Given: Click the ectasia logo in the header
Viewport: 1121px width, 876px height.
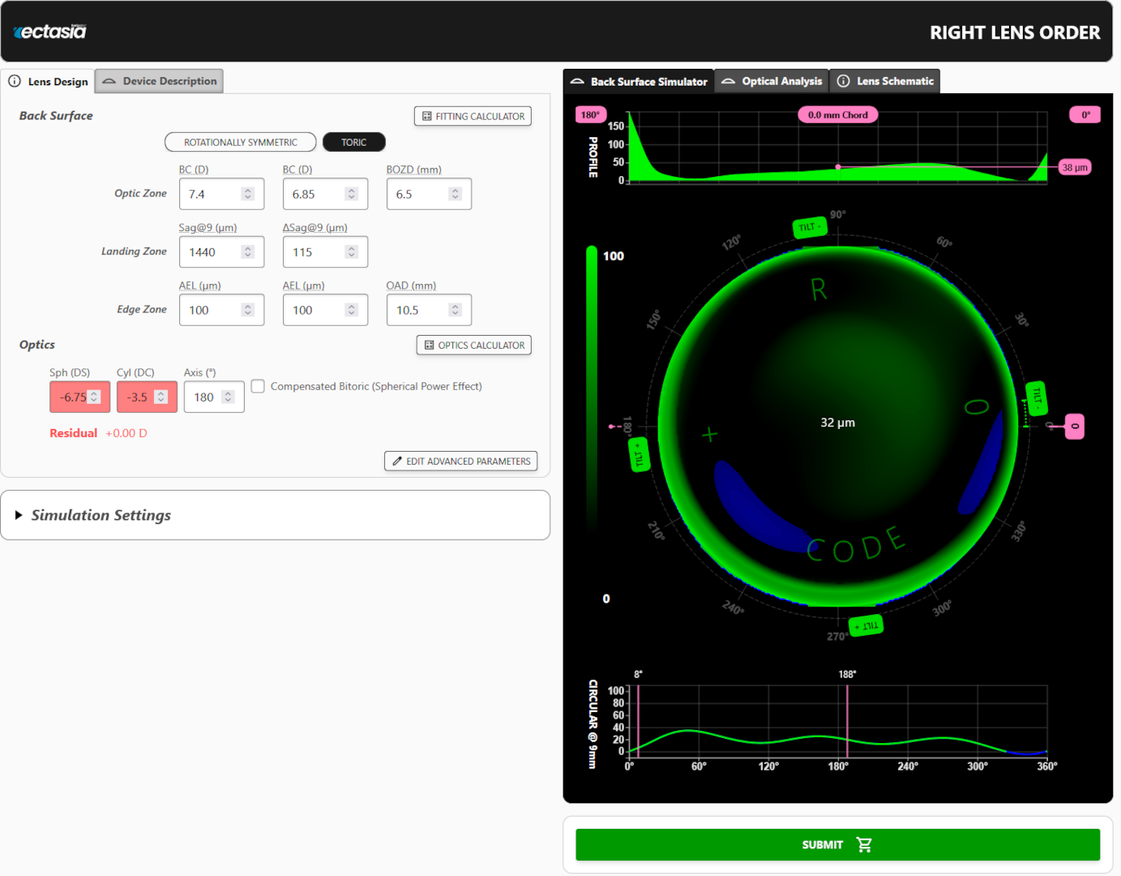Looking at the screenshot, I should tap(50, 32).
